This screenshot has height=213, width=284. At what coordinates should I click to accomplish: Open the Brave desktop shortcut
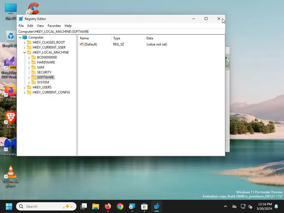coord(11,120)
